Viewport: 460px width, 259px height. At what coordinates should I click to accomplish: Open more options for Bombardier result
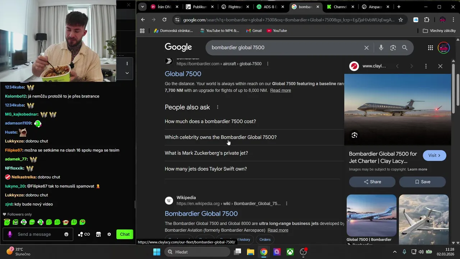pos(267,64)
